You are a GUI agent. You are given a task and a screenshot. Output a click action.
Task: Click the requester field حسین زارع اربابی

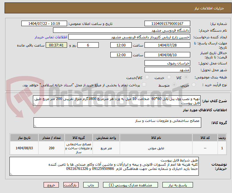point(129,37)
